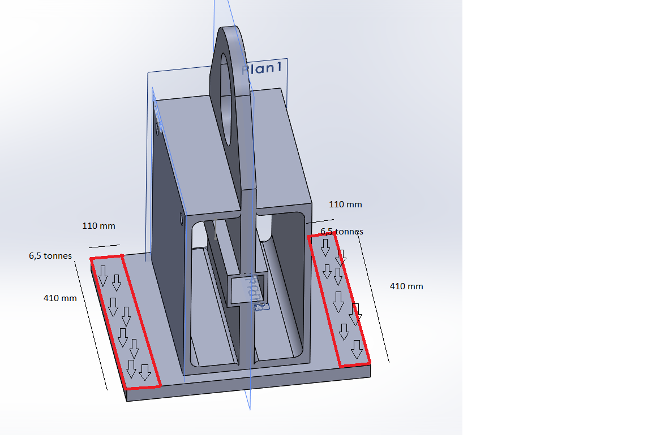Click the 110 mm label above the right strip
652x435 pixels.
(345, 204)
